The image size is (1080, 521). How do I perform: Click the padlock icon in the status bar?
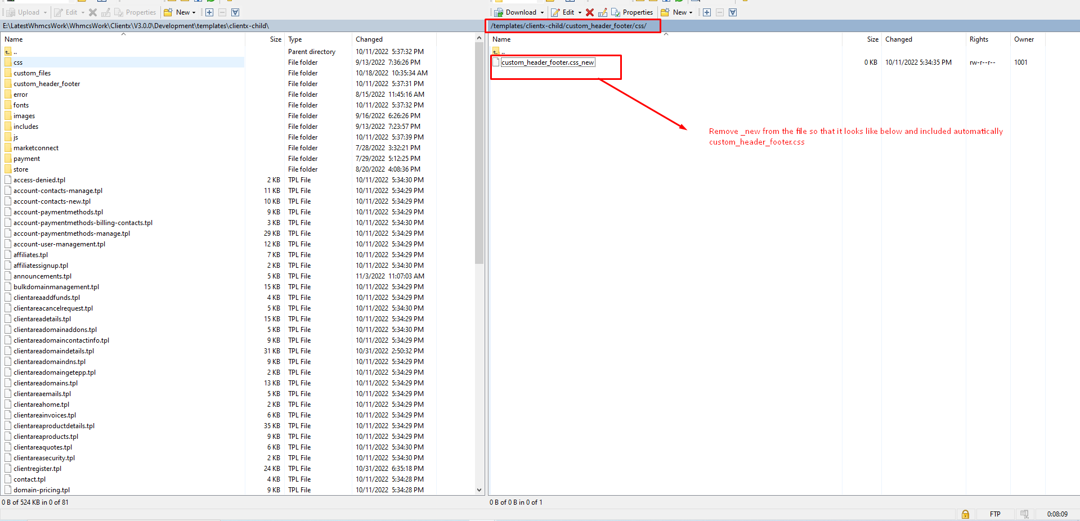coord(965,514)
